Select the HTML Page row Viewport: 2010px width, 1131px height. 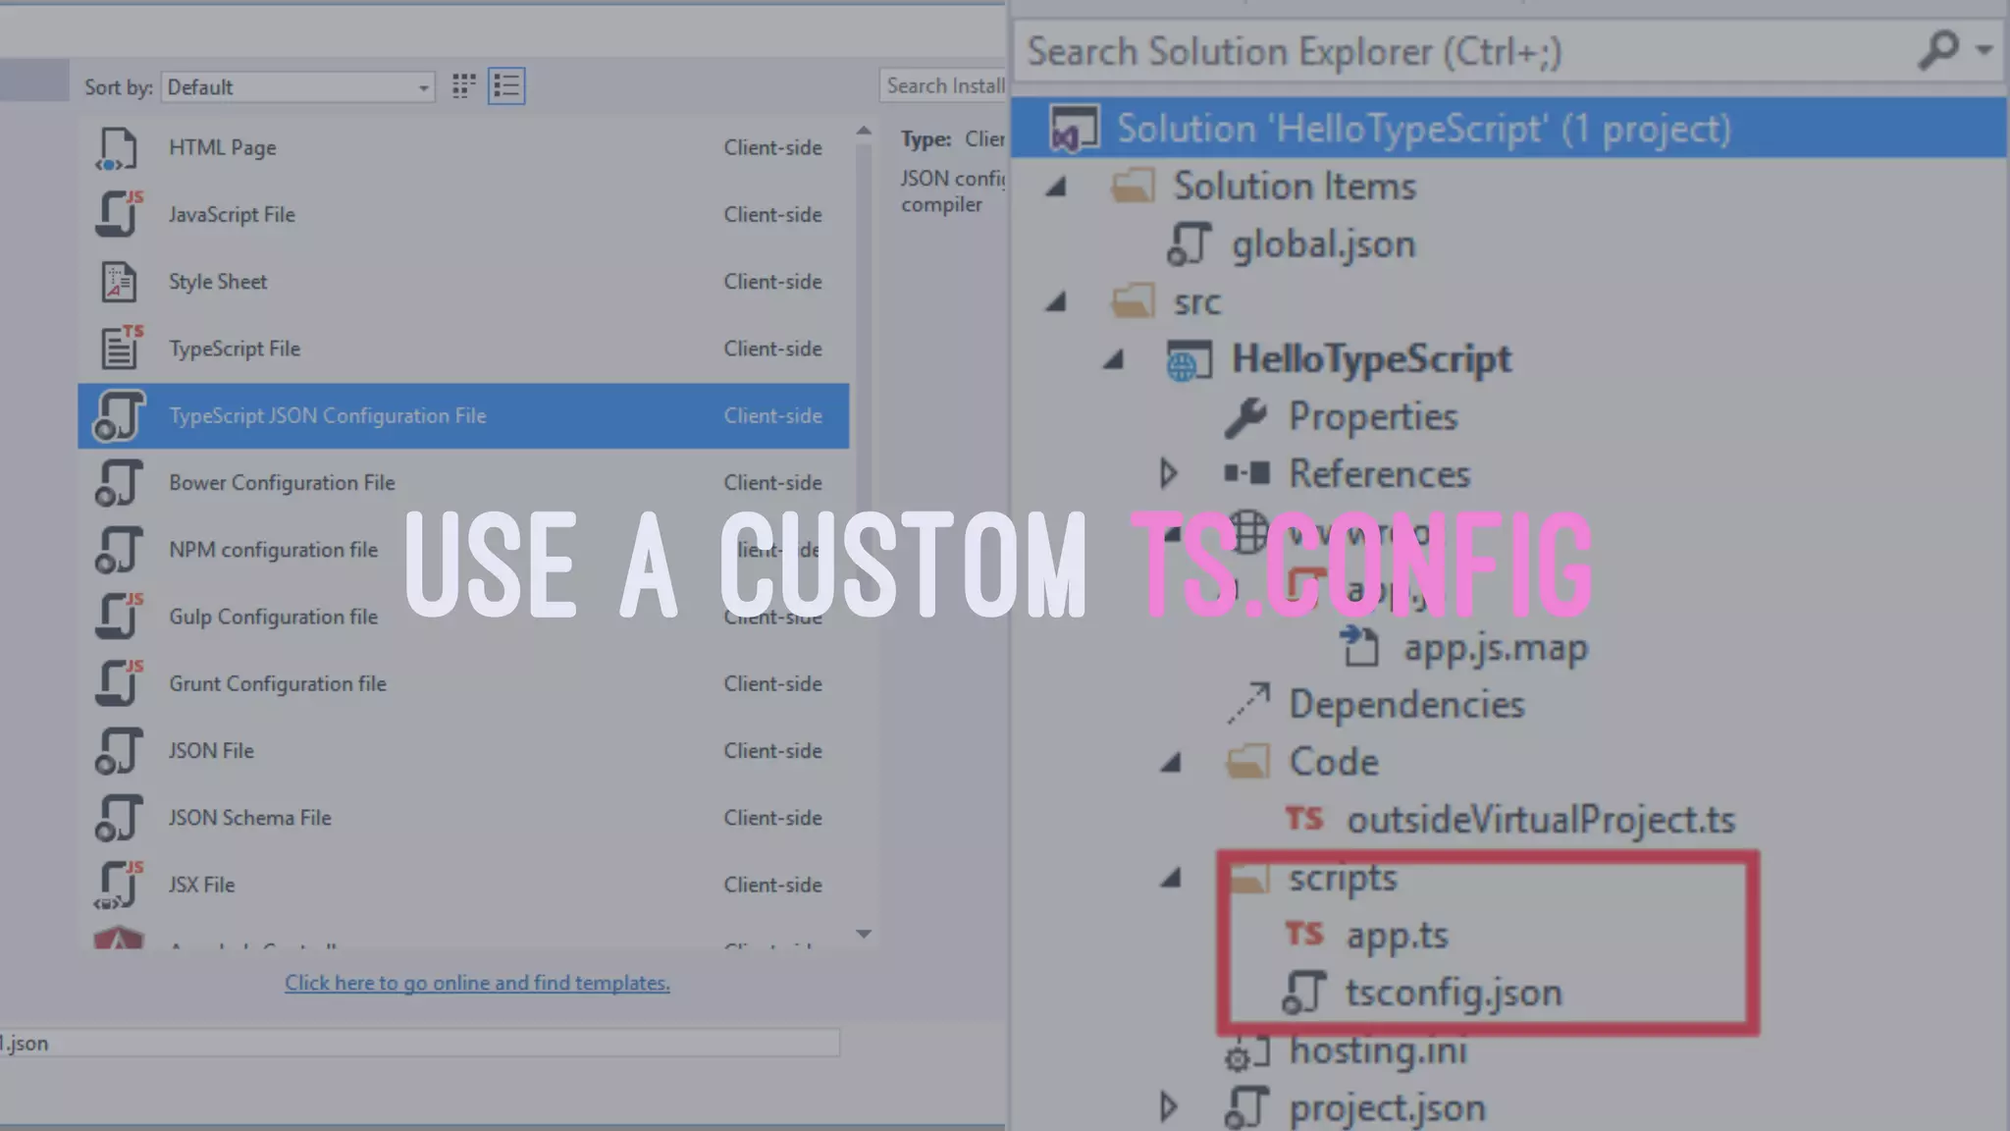point(463,147)
